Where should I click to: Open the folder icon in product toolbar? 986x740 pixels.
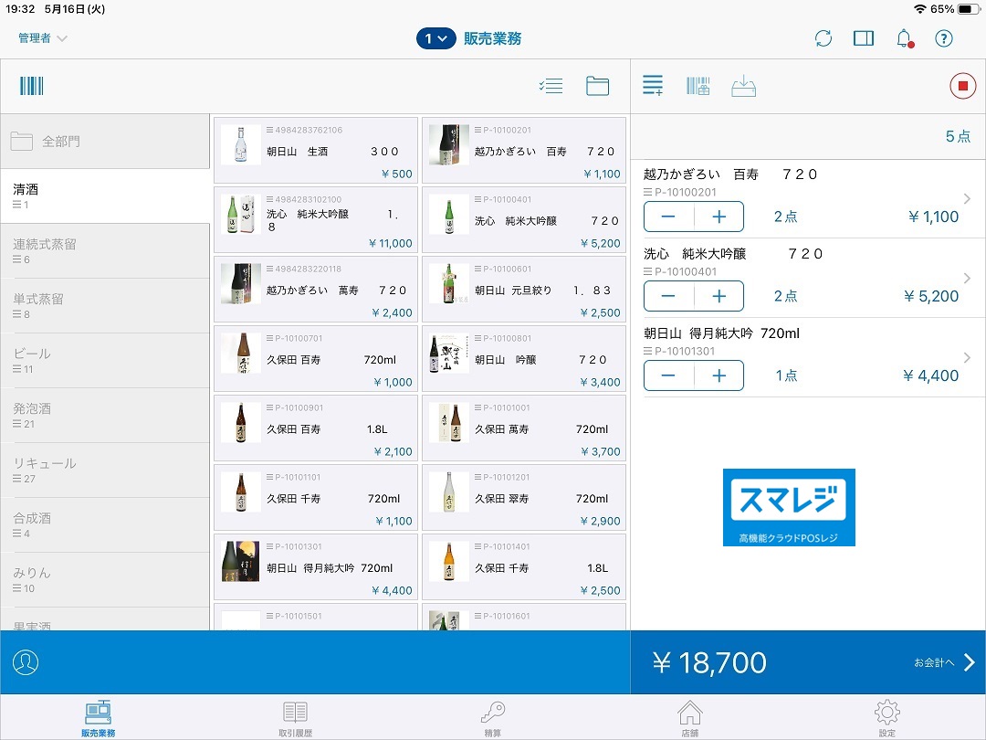597,86
